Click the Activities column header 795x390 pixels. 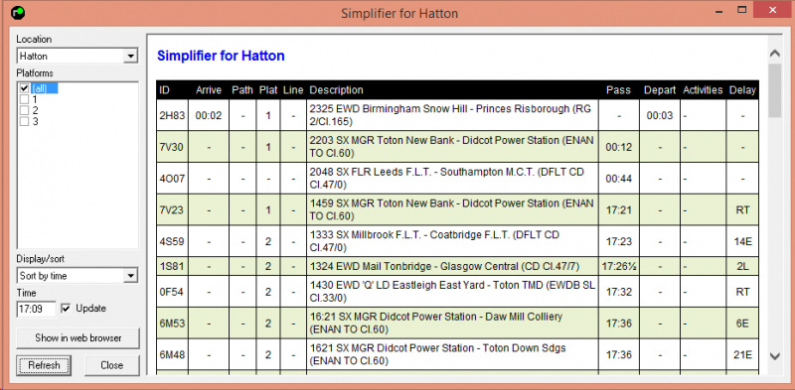[x=703, y=90]
